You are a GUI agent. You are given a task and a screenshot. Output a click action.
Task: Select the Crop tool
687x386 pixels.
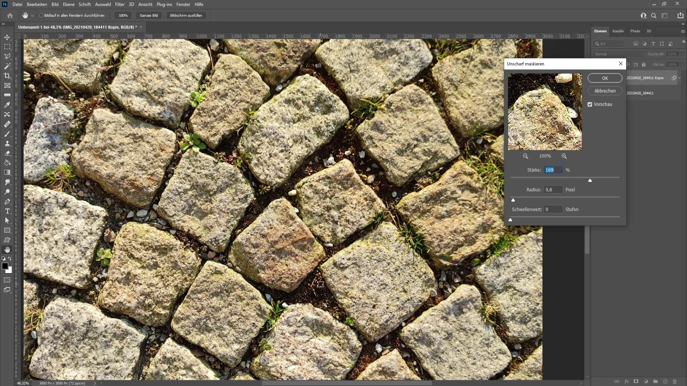coord(7,76)
